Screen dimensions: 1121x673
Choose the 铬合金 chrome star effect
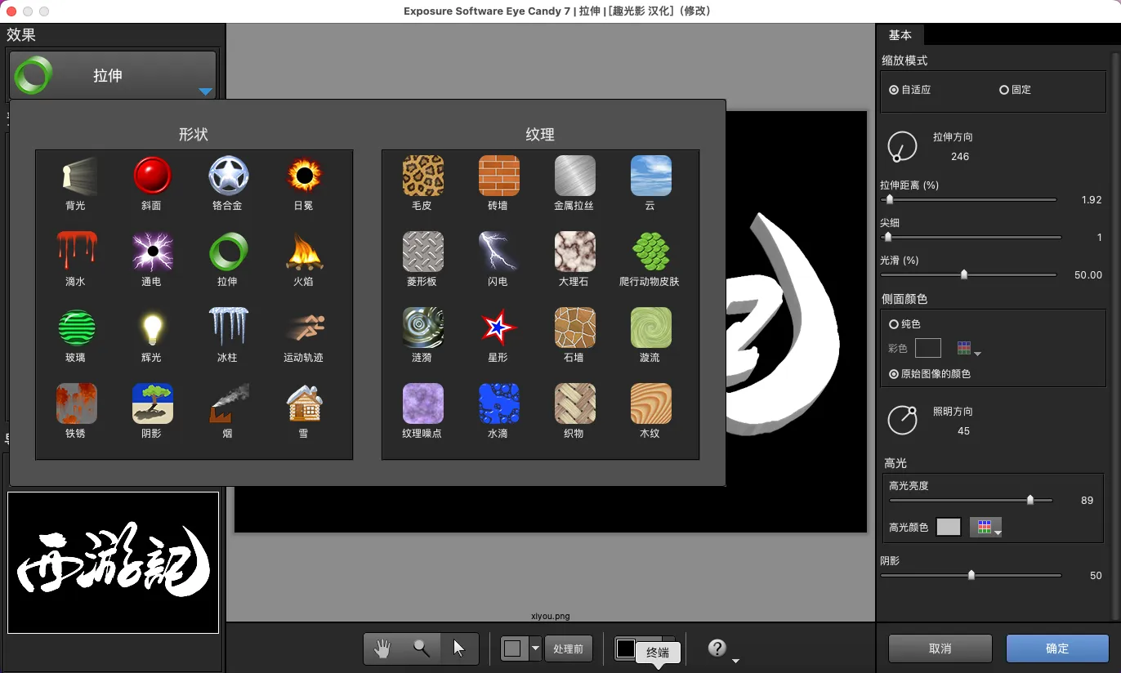coord(228,176)
